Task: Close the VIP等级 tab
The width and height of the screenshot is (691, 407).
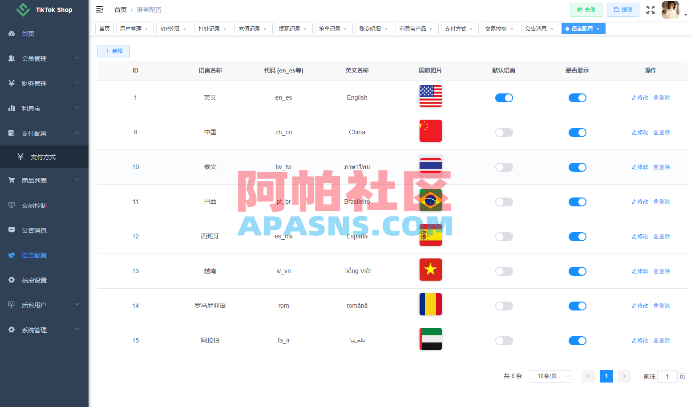Action: (x=185, y=29)
